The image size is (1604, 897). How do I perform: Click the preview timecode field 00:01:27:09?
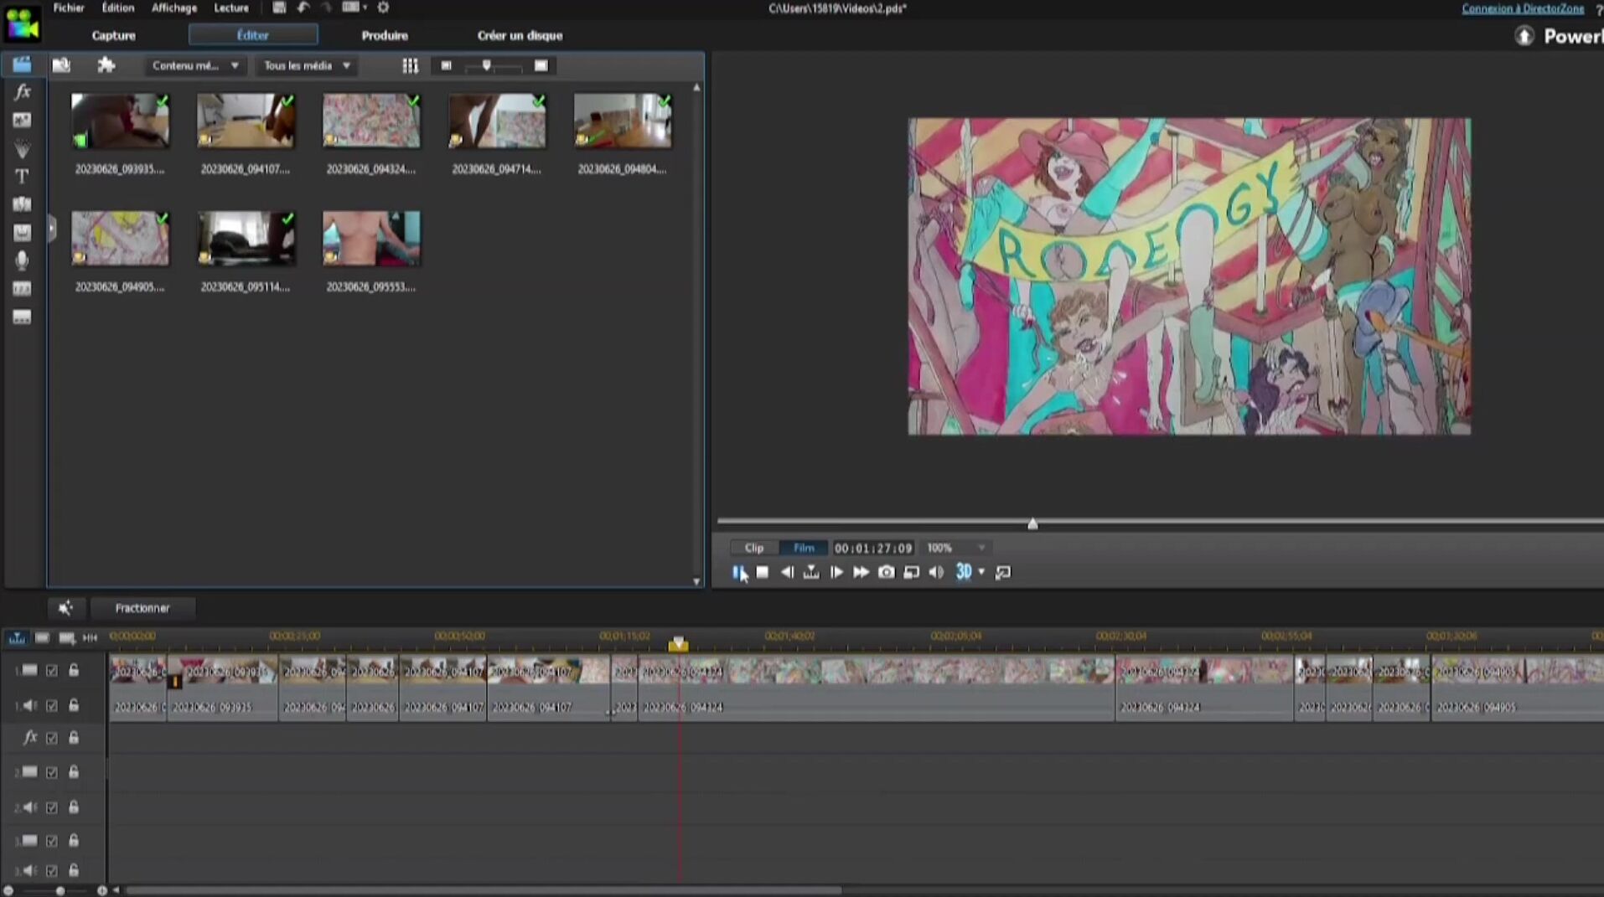[x=872, y=548]
